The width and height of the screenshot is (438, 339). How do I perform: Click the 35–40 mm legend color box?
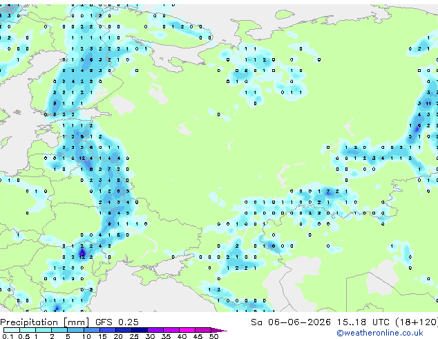tap(171, 330)
